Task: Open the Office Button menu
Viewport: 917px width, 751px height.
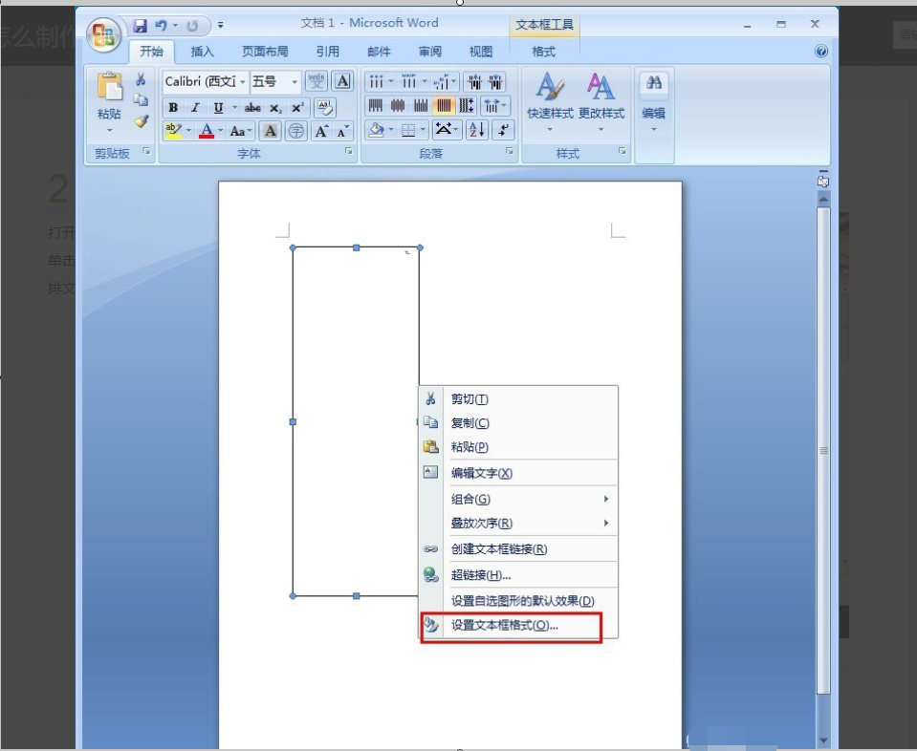Action: point(103,33)
